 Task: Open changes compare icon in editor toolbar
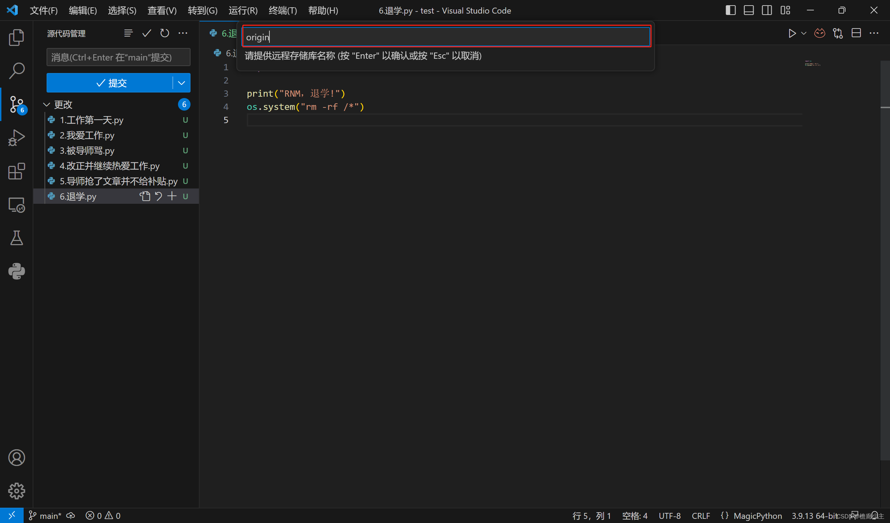pyautogui.click(x=838, y=33)
